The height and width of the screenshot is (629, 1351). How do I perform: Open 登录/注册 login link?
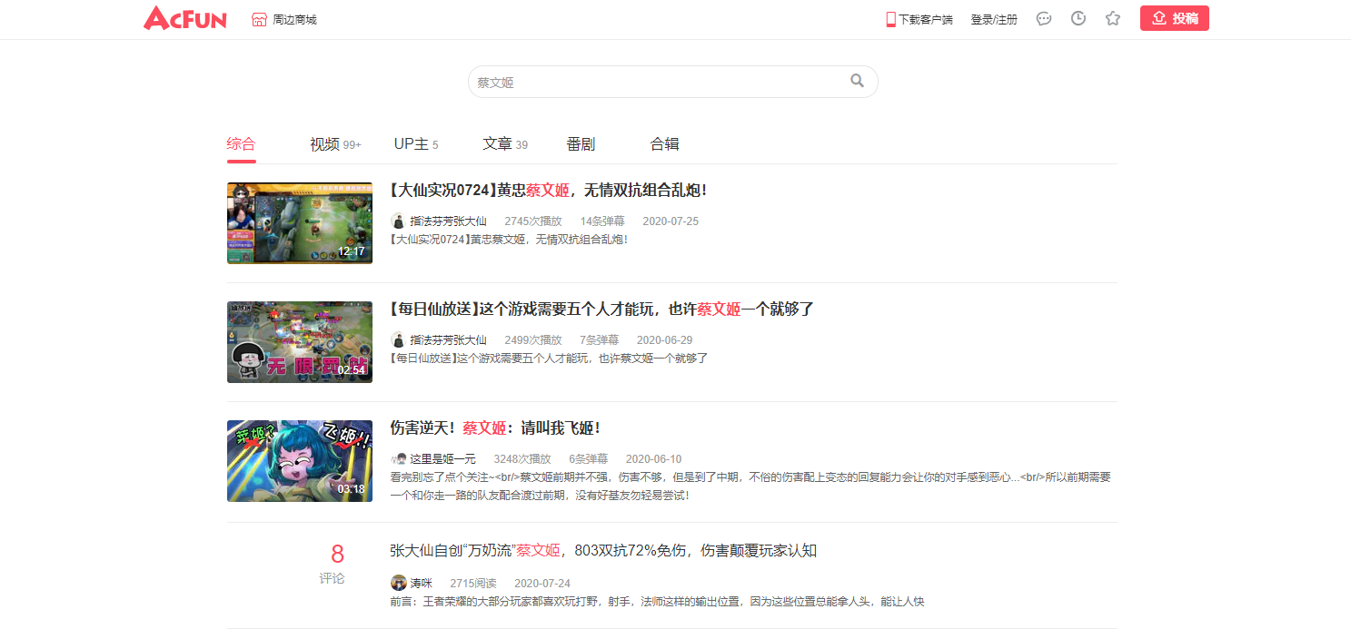pos(994,19)
